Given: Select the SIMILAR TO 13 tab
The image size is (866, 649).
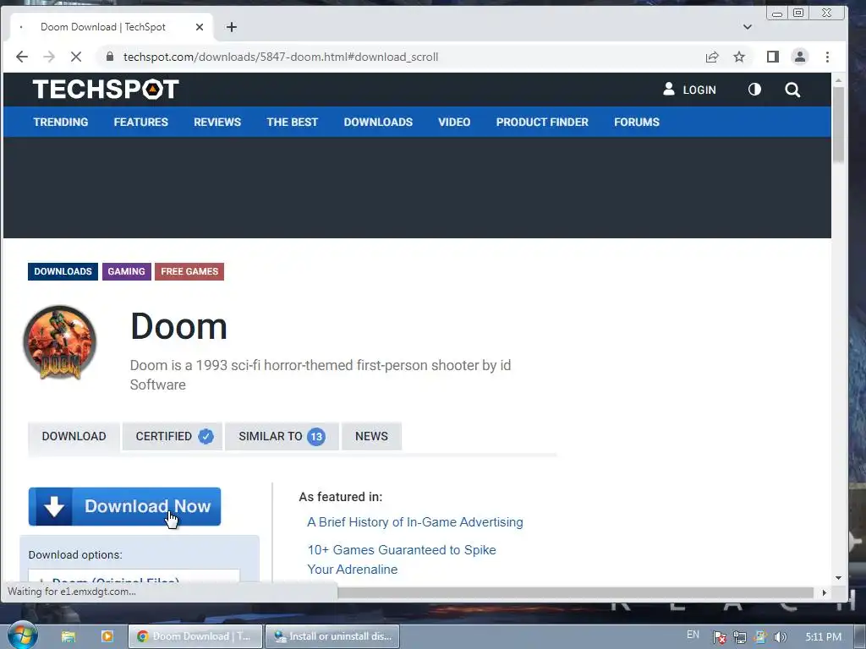Looking at the screenshot, I should 282,436.
